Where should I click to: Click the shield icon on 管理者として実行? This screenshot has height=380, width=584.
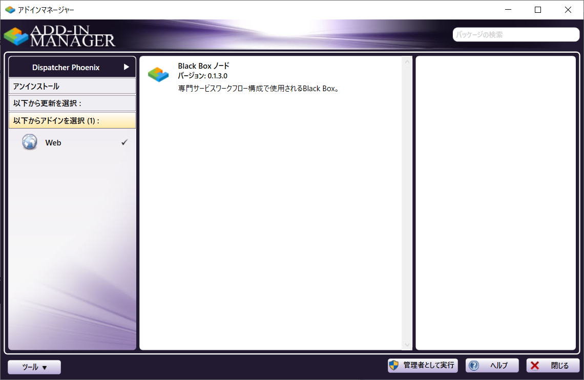[393, 366]
